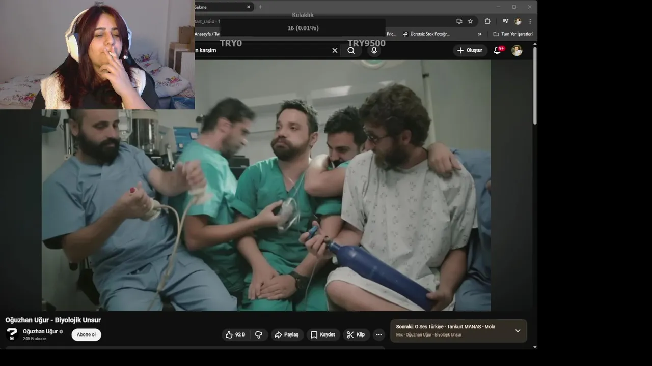Click the YouTube search magnifier button
Image resolution: width=652 pixels, height=366 pixels.
pyautogui.click(x=351, y=50)
